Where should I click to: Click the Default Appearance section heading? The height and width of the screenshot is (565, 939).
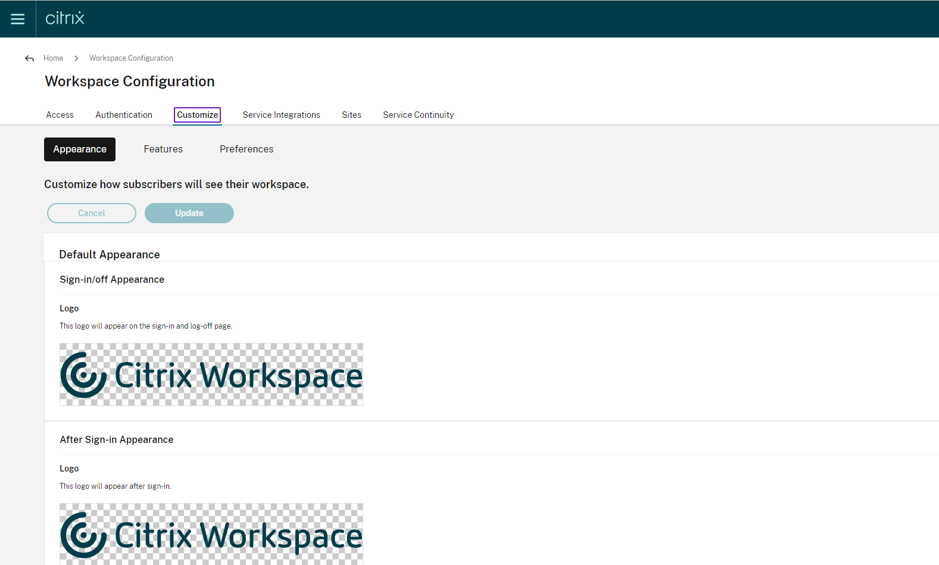pyautogui.click(x=110, y=255)
